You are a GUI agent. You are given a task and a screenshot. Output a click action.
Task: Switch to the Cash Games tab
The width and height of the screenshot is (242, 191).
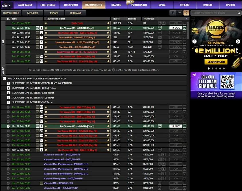(25, 5)
